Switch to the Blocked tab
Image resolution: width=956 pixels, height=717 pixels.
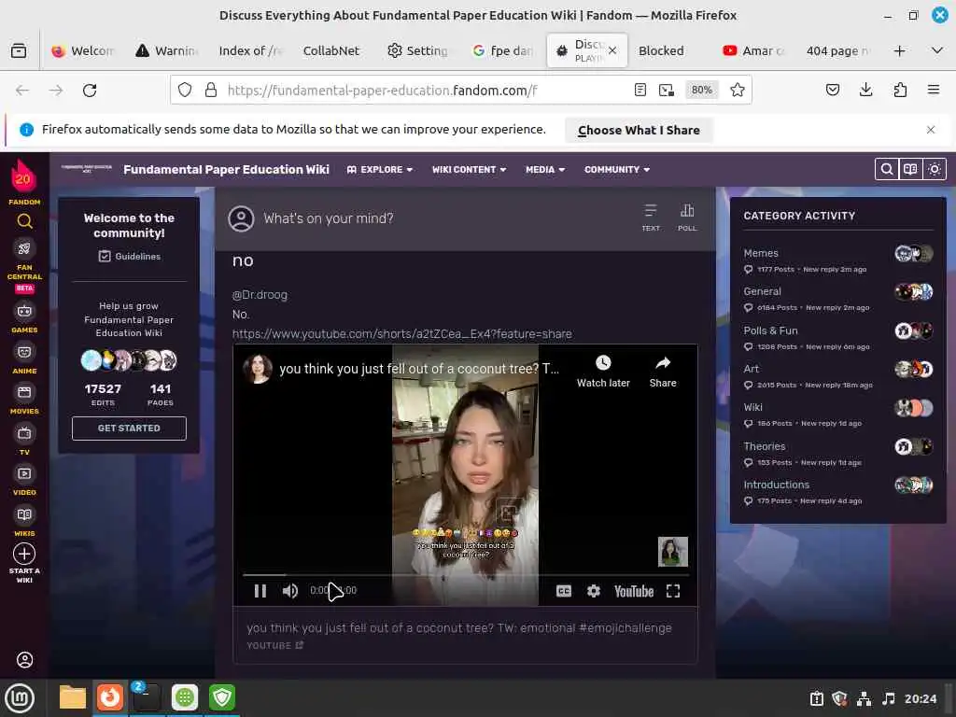pos(661,50)
